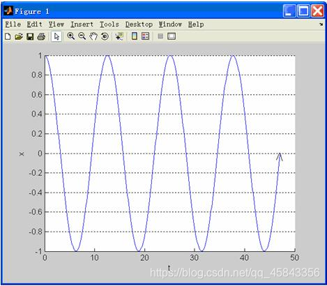Viewport: 327px width, 286px height.
Task: Click the y-axis tick label "0.4"
Action: tap(37, 114)
